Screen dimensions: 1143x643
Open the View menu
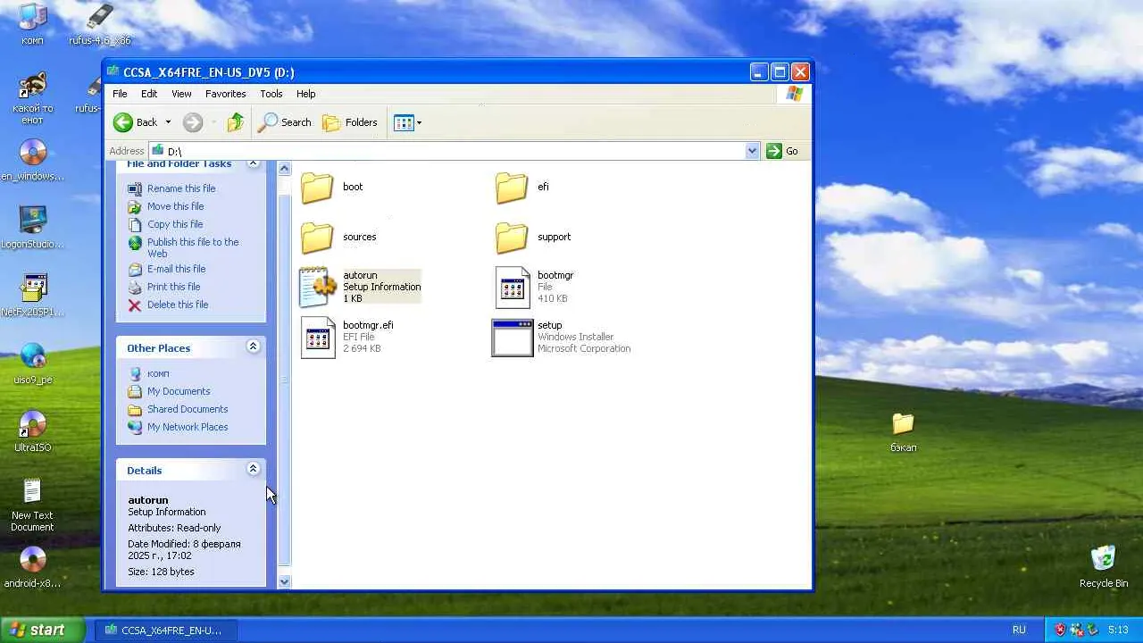[181, 94]
